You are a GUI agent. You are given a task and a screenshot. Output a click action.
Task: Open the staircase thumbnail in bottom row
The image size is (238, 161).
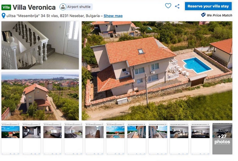(x=94, y=132)
